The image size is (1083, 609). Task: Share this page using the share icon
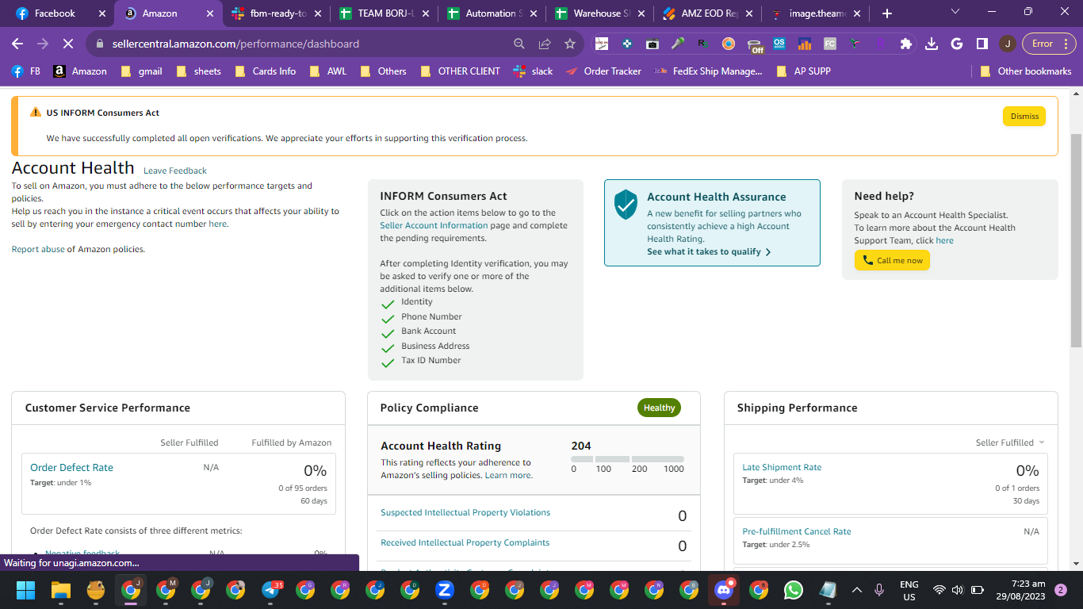click(x=545, y=44)
